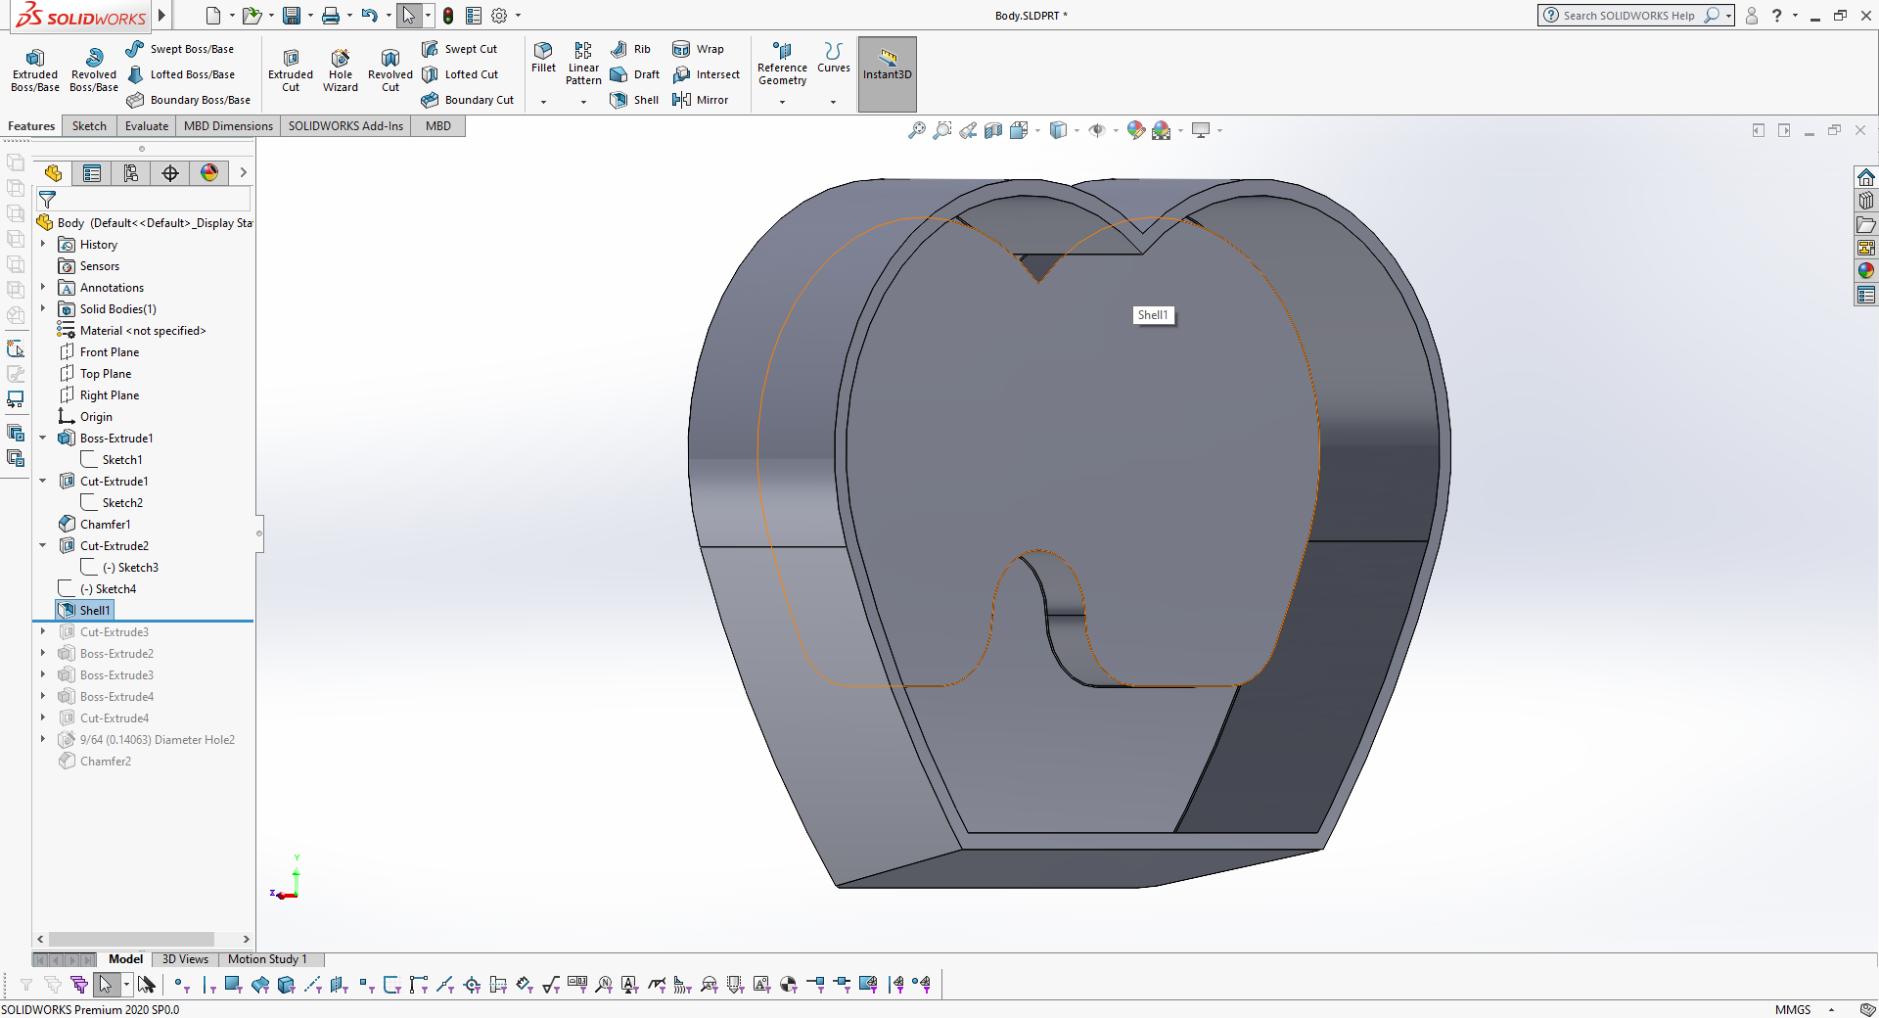Image resolution: width=1879 pixels, height=1018 pixels.
Task: Open the Reference Geometry dropdown arrow
Action: coord(782,102)
